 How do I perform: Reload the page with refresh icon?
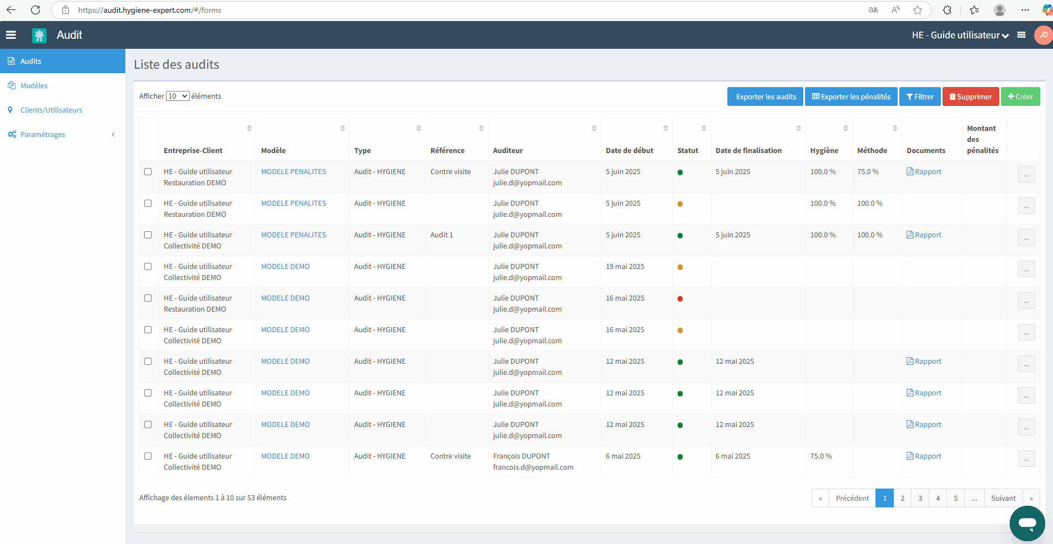click(x=36, y=10)
